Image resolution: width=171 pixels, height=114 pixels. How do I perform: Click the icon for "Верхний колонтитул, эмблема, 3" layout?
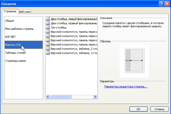pyautogui.click(x=48, y=52)
